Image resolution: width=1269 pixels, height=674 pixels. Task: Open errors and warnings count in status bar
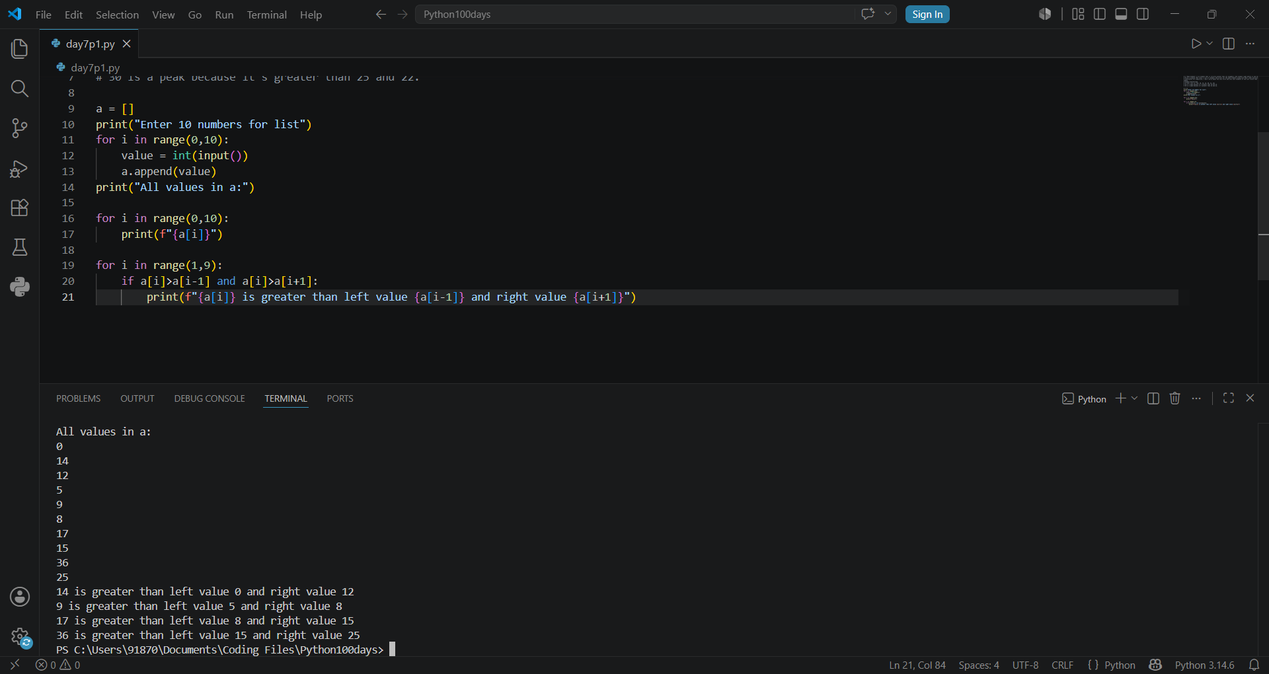point(58,665)
